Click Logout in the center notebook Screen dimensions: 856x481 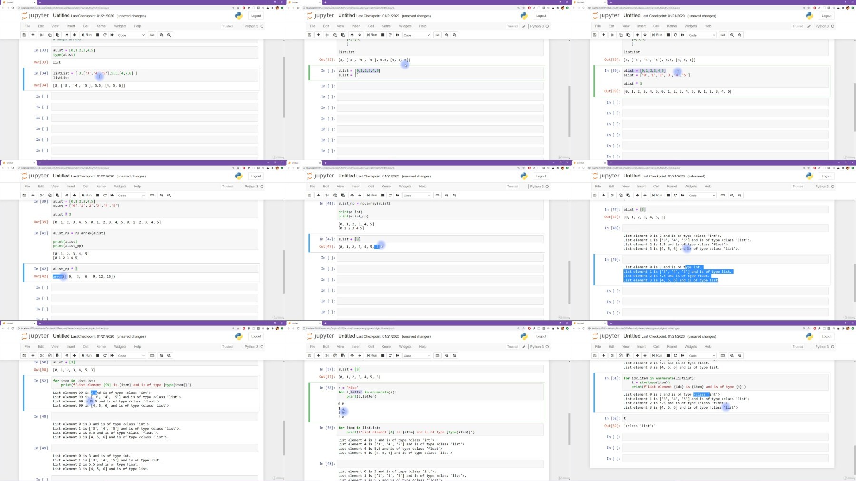(541, 176)
